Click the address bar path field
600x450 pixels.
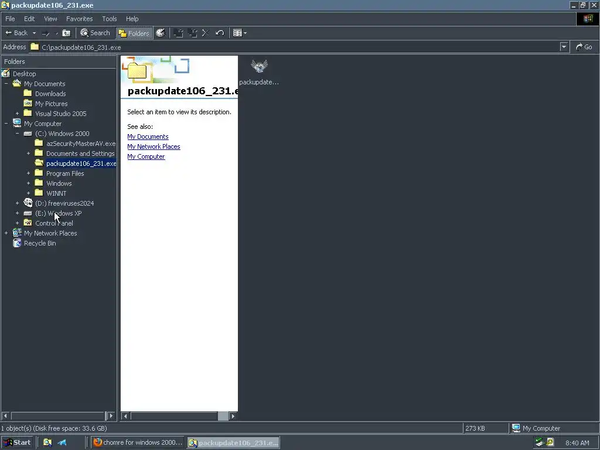click(295, 47)
